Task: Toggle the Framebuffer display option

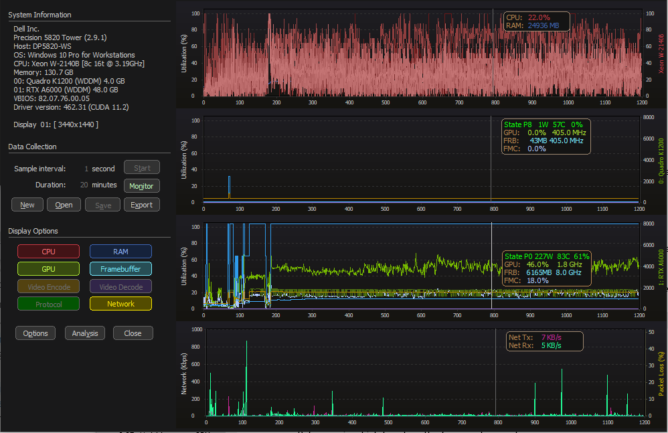Action: tap(120, 268)
